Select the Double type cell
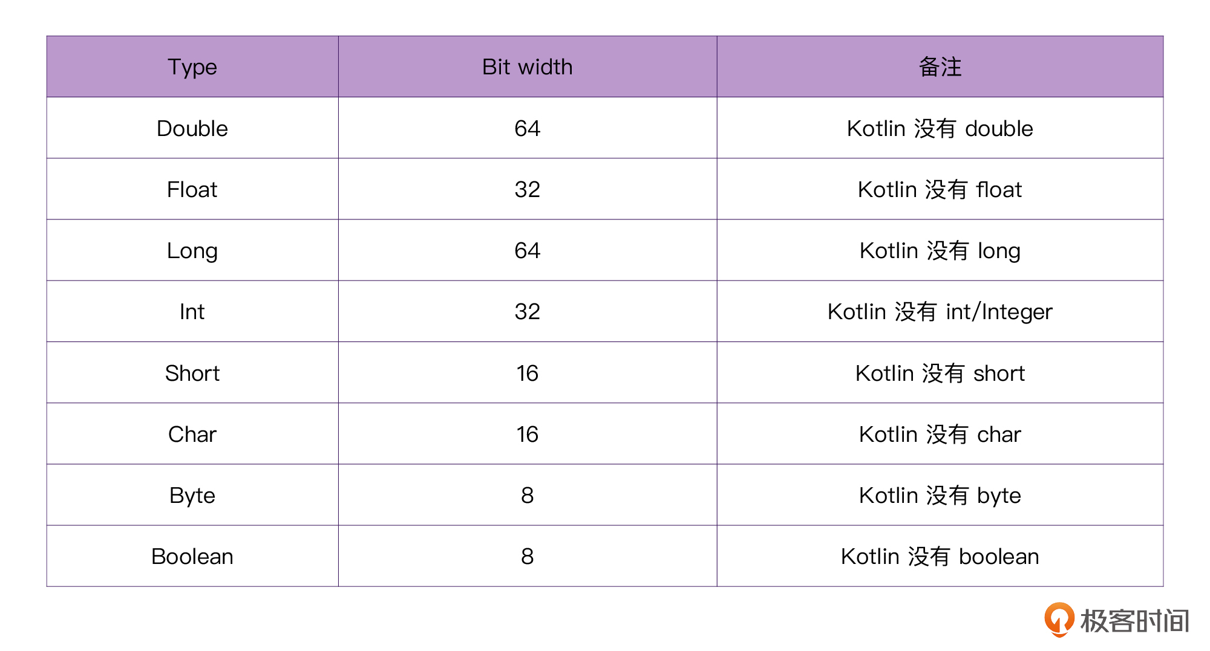 (192, 129)
